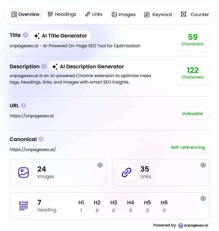Screen dimensions: 219x231
Task: Click the onpageseo.ai spiral logo icon
Action: coord(180,226)
